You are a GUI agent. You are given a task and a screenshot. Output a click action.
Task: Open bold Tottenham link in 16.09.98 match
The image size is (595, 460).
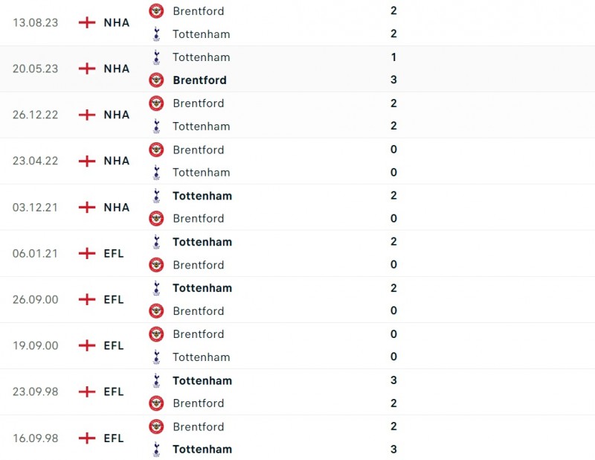(x=202, y=449)
